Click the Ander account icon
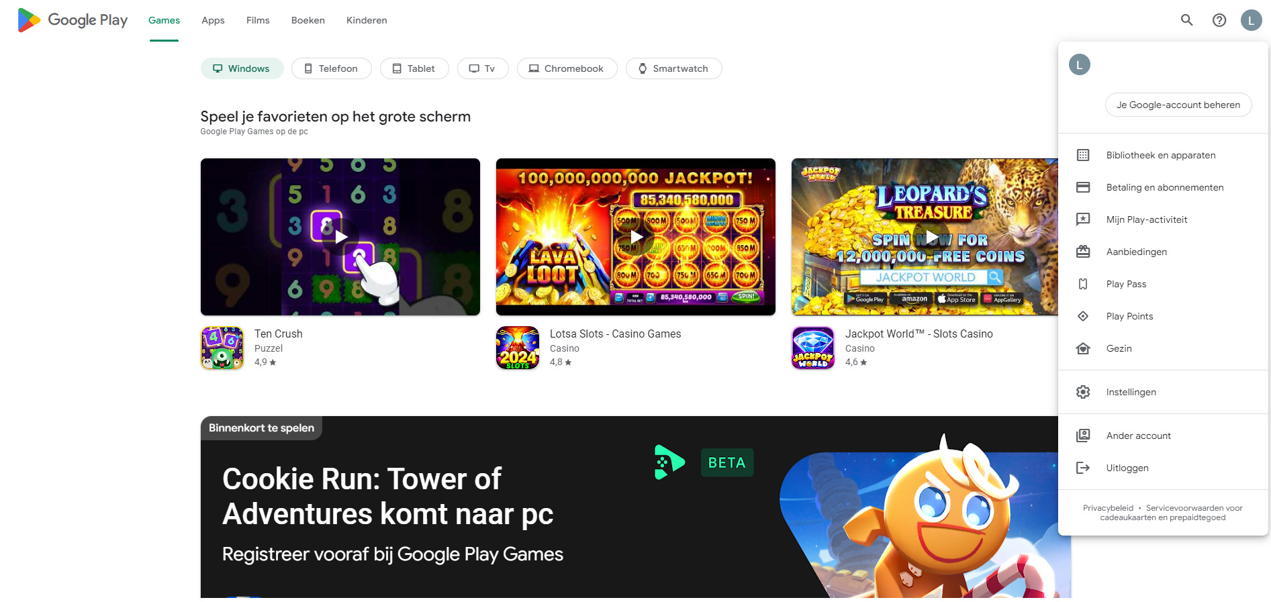This screenshot has width=1271, height=602. (1083, 436)
